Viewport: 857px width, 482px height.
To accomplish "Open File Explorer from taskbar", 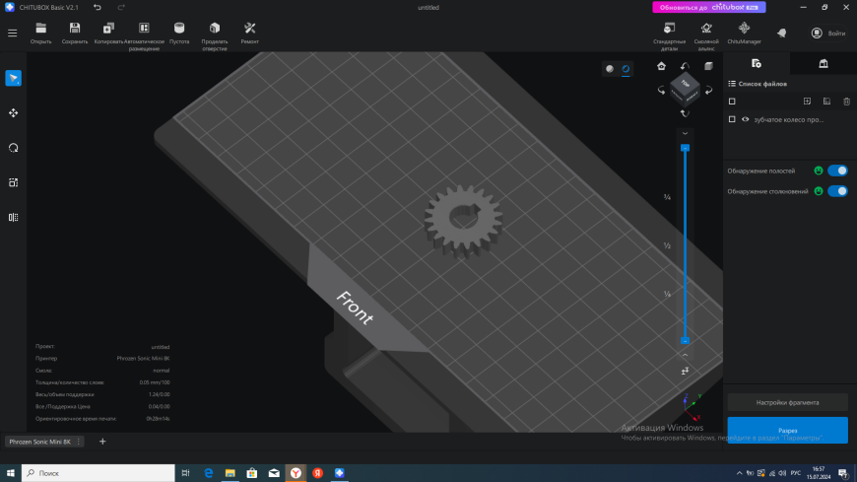I will coord(231,473).
